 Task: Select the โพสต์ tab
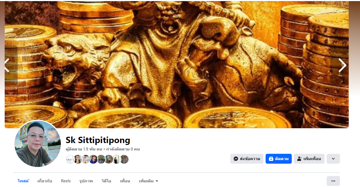pyautogui.click(x=23, y=181)
